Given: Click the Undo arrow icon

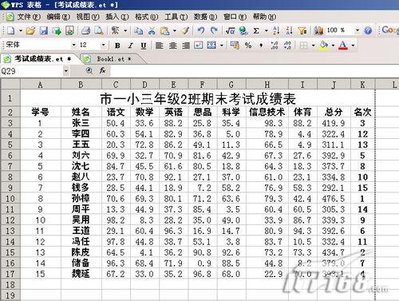Looking at the screenshot, I should click(x=201, y=30).
